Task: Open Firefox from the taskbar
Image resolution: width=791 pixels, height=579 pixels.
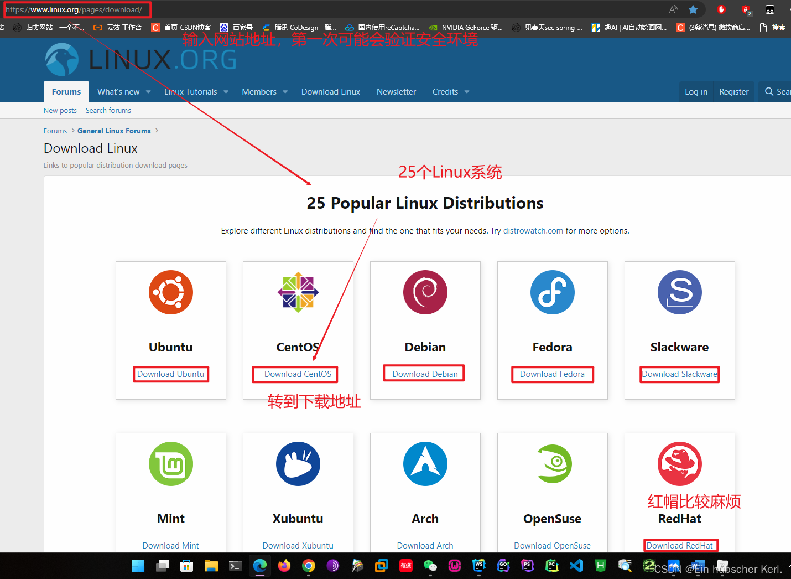Action: [x=284, y=566]
